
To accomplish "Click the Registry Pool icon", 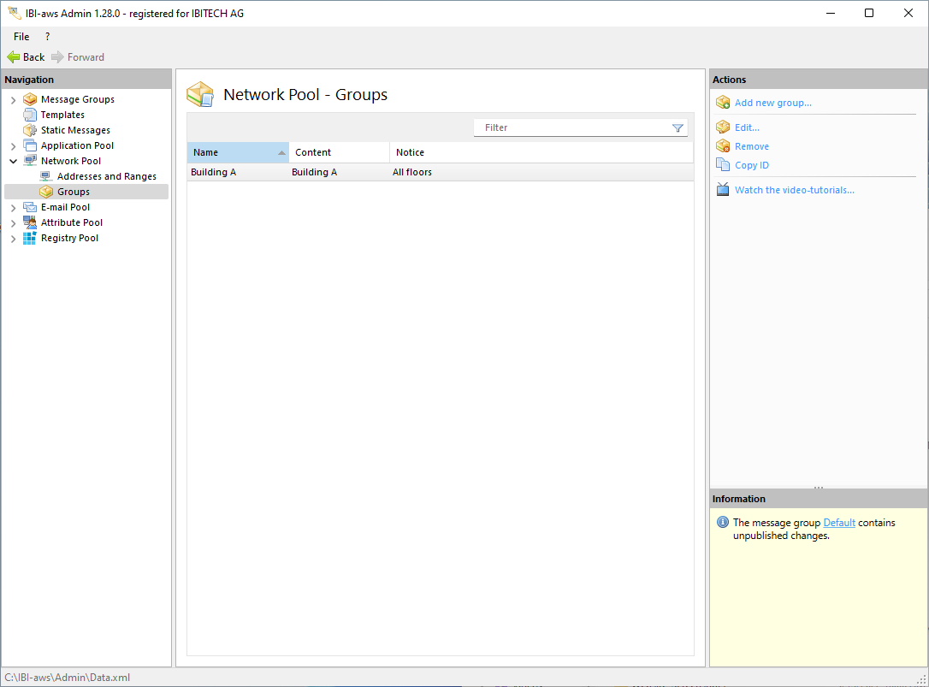I will [x=30, y=238].
